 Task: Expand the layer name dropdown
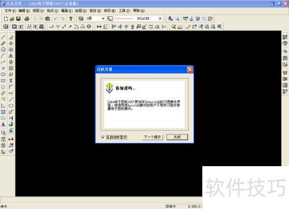tap(103, 19)
